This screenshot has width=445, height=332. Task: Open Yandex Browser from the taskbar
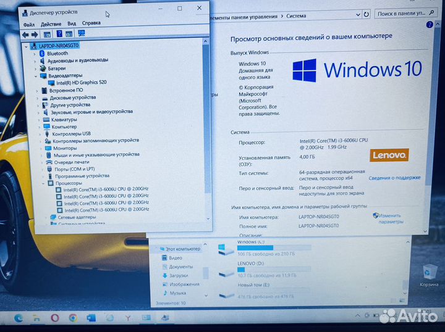[x=128, y=318]
